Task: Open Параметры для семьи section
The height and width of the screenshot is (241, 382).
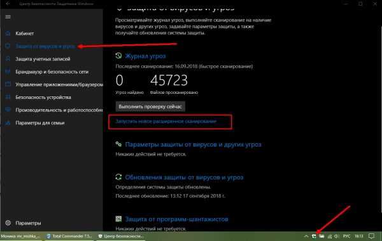Action: click(40, 123)
